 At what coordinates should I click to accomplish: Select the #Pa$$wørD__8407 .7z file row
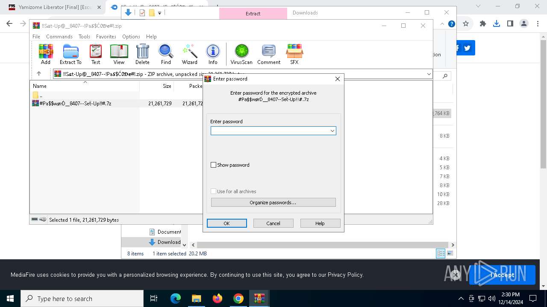116,103
